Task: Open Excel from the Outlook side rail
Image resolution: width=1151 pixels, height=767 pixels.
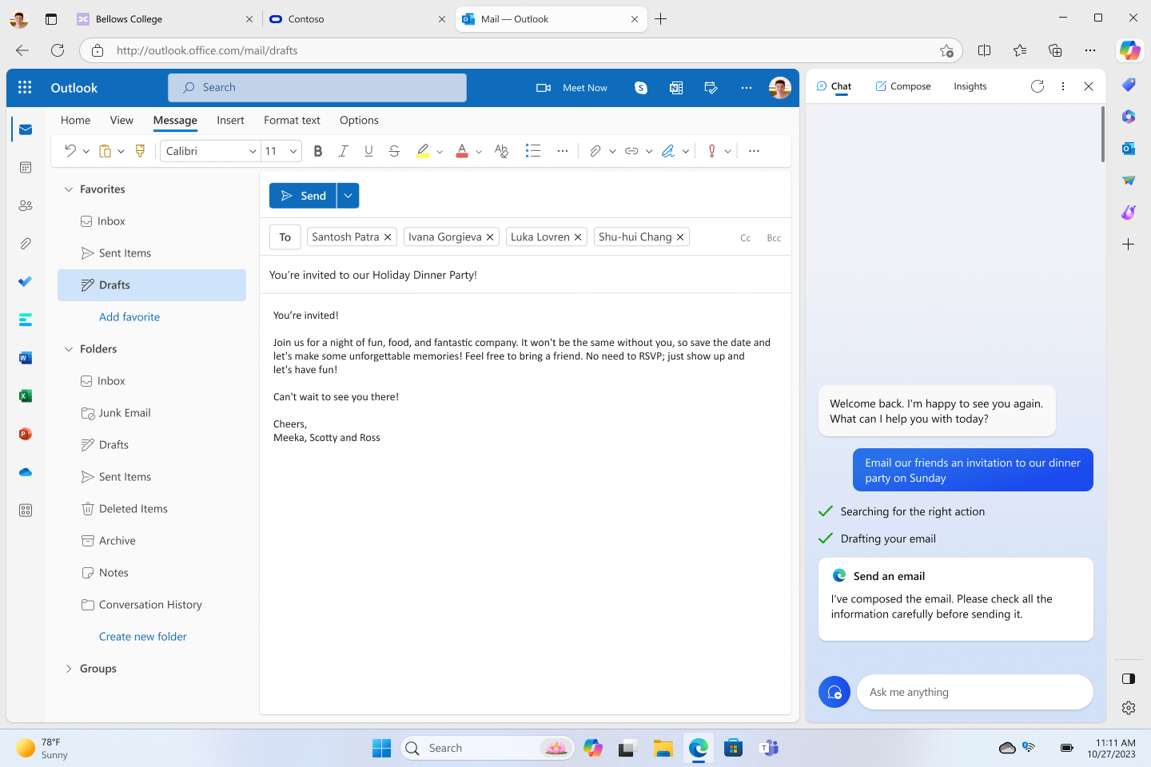Action: (25, 395)
